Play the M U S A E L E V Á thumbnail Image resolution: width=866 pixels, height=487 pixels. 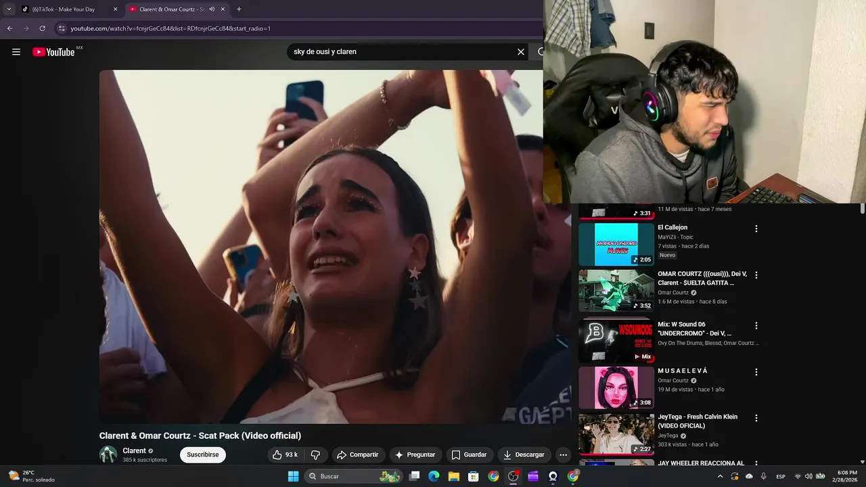click(x=616, y=388)
